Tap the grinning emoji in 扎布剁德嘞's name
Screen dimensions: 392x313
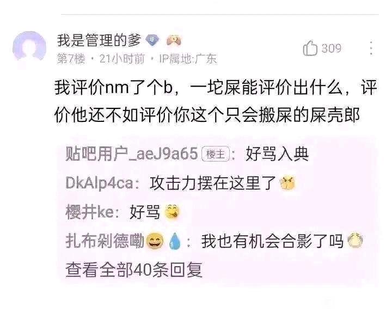coord(155,241)
